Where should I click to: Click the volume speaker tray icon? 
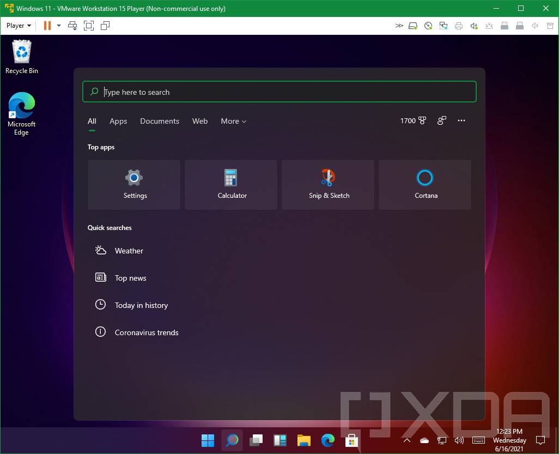click(x=459, y=441)
